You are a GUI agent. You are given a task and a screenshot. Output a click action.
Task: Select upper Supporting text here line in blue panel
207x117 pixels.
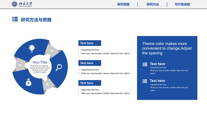click(x=158, y=68)
